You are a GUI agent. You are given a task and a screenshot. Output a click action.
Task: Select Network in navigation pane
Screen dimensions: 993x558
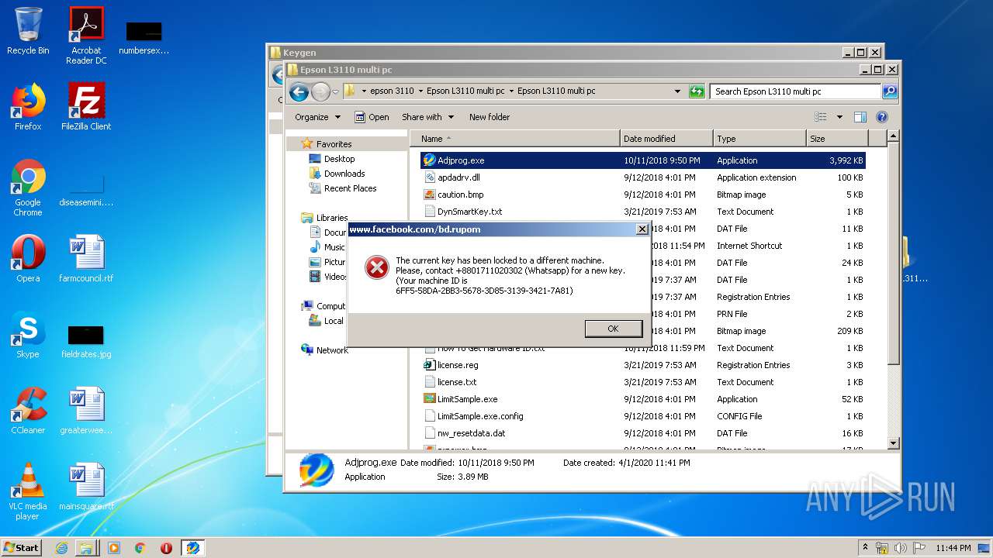click(331, 350)
